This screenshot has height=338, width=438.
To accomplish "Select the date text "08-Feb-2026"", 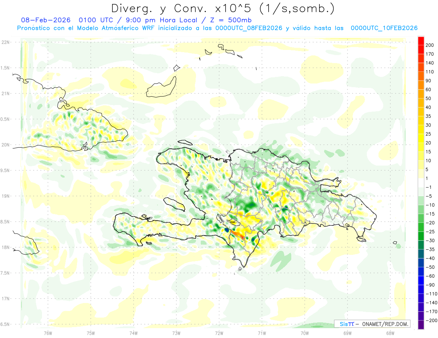I will (46, 20).
